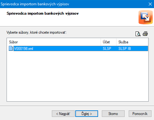Click the printer icon

click(x=145, y=34)
